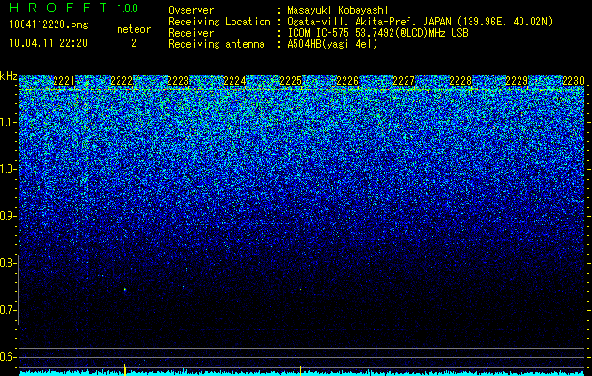Click the faint meteor echo below 2225
Viewport: 592px width, 376px height.
click(x=300, y=290)
